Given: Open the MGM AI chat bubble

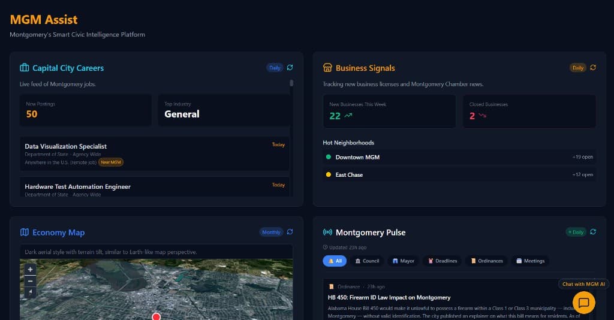Looking at the screenshot, I should pyautogui.click(x=584, y=303).
